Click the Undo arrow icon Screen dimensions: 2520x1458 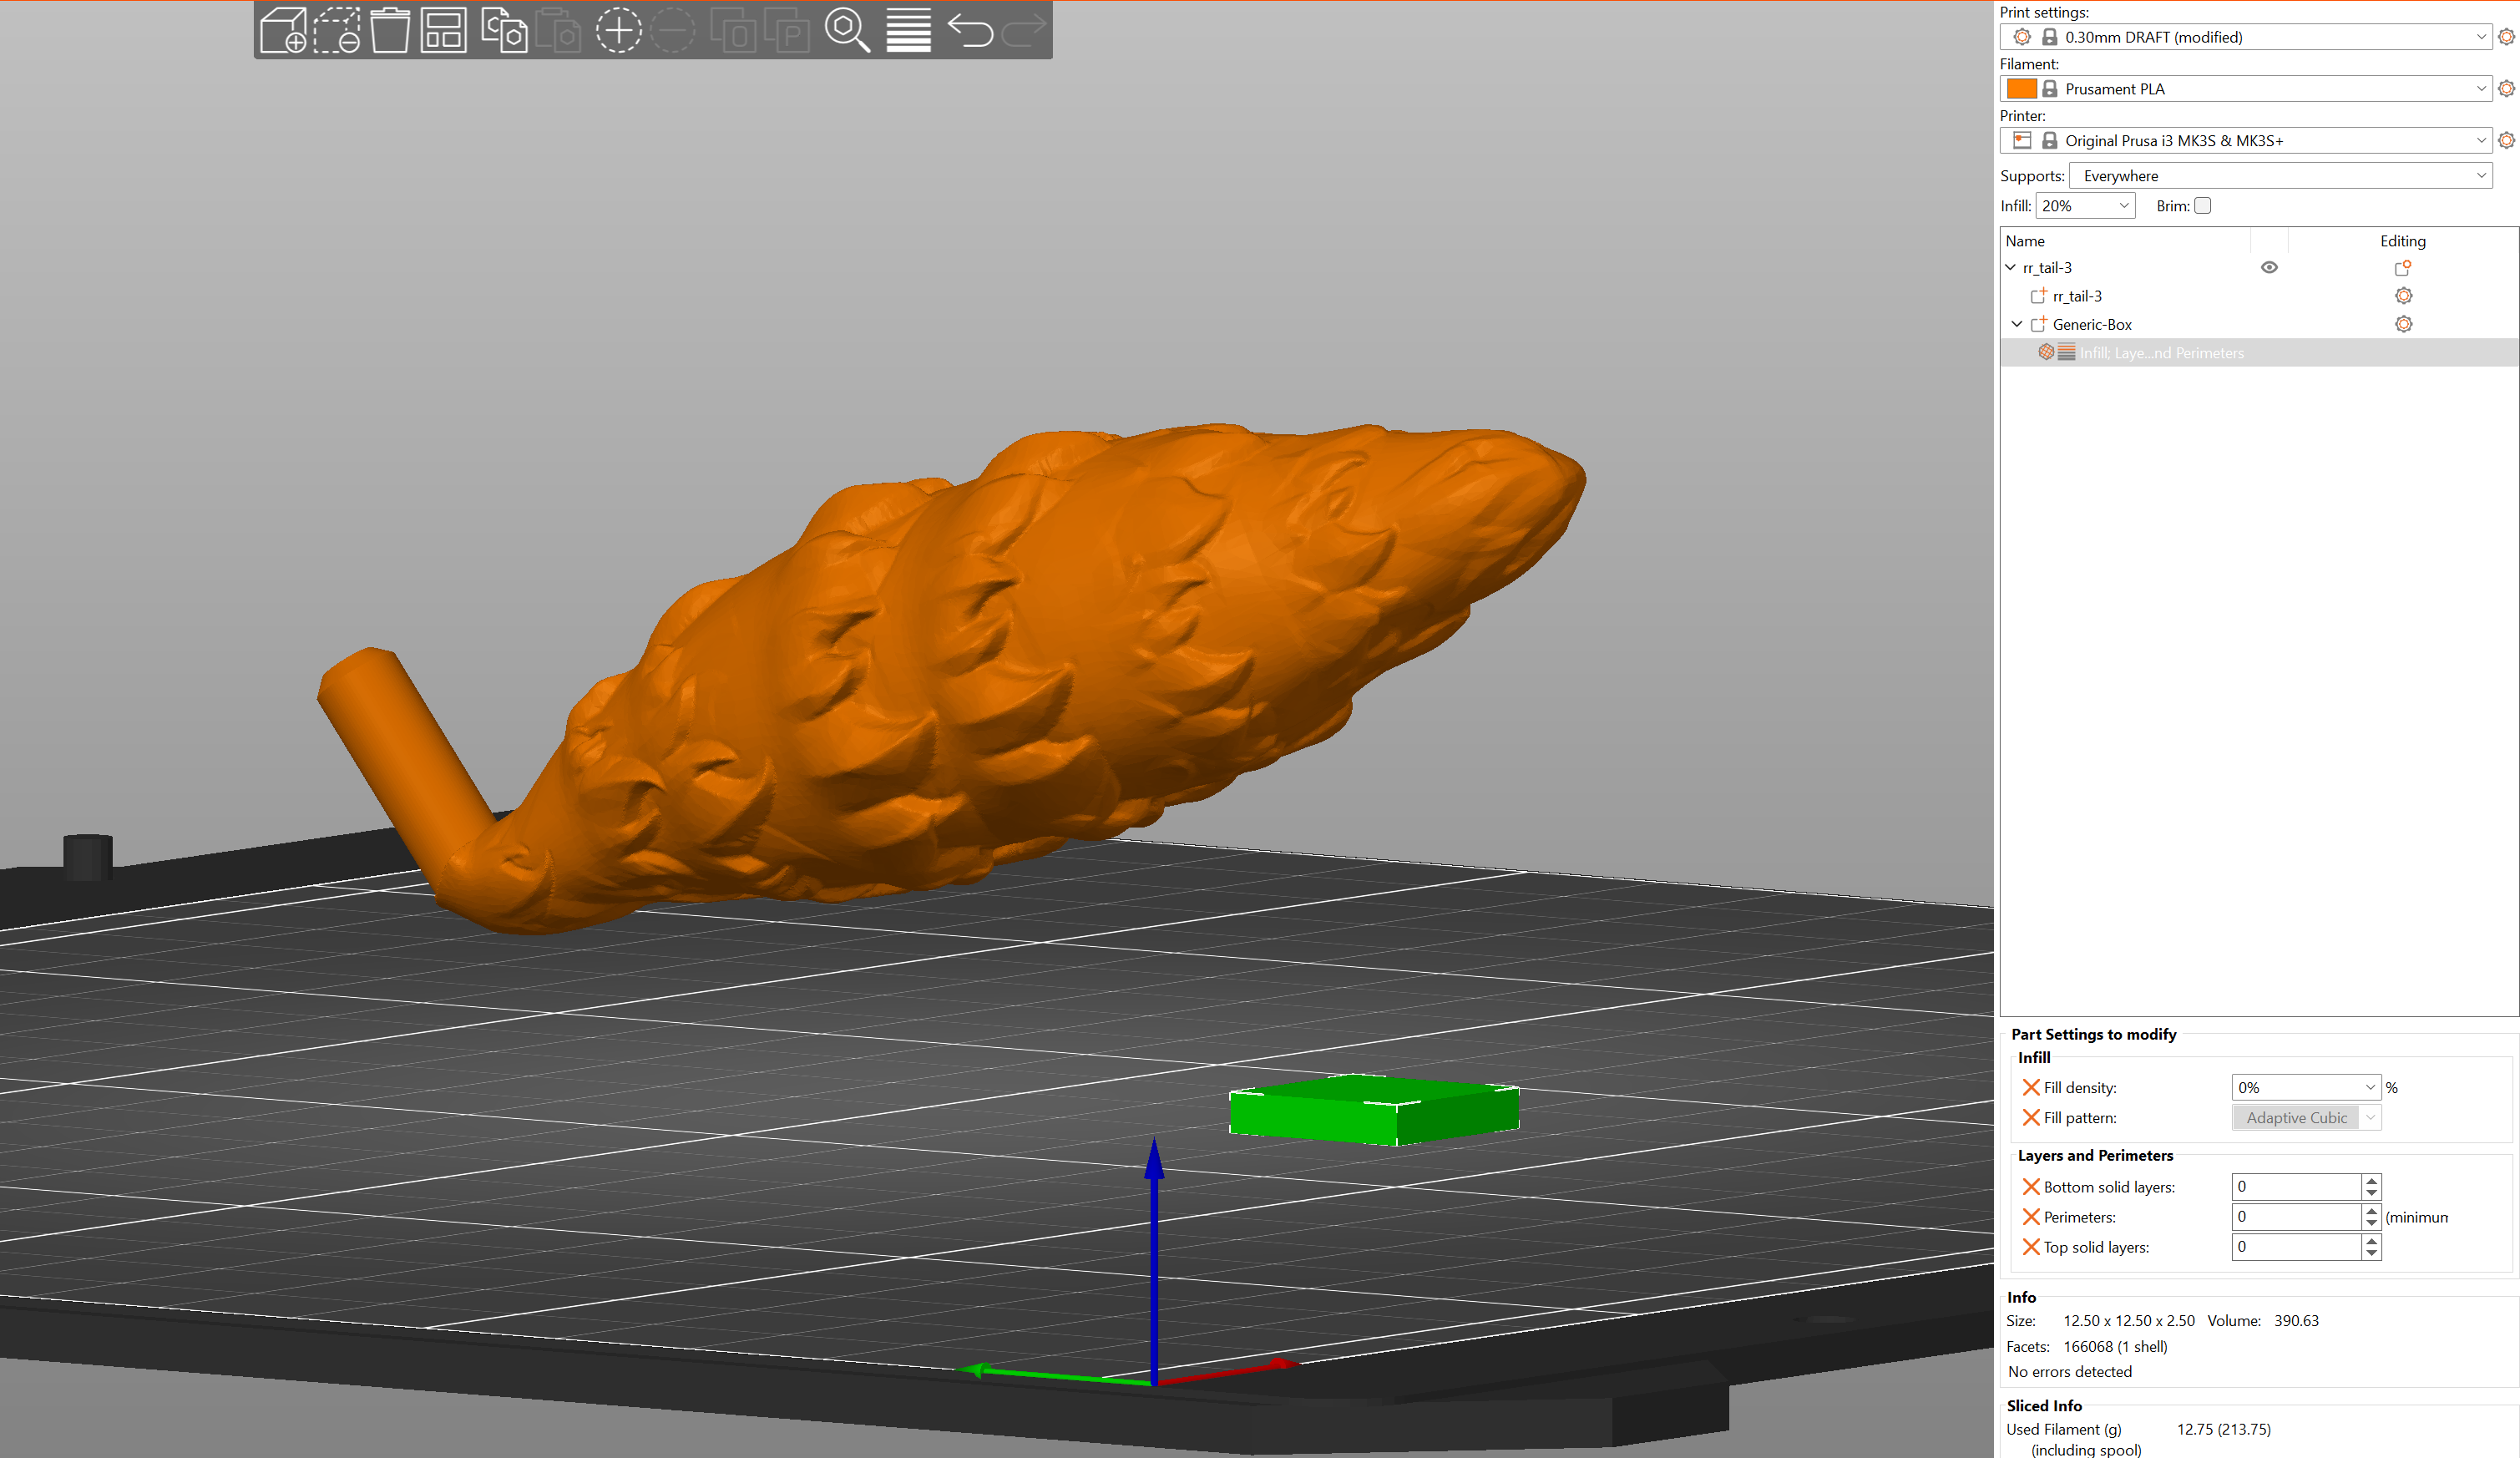point(969,30)
